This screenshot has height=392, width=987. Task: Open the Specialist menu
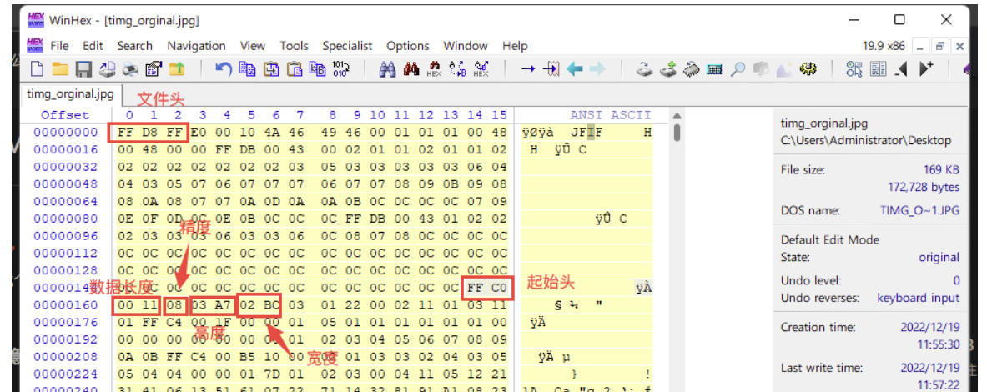(x=347, y=46)
